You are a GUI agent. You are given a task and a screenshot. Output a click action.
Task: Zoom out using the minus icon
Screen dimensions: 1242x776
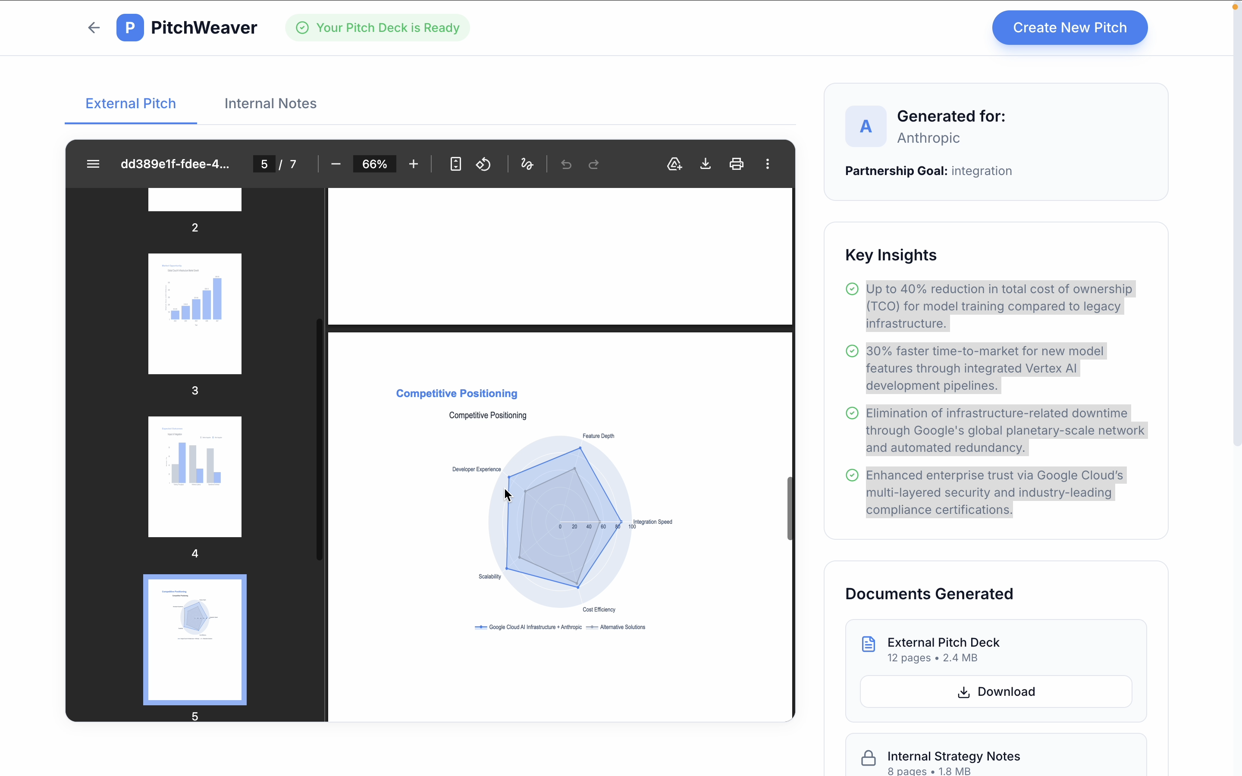[x=336, y=164]
